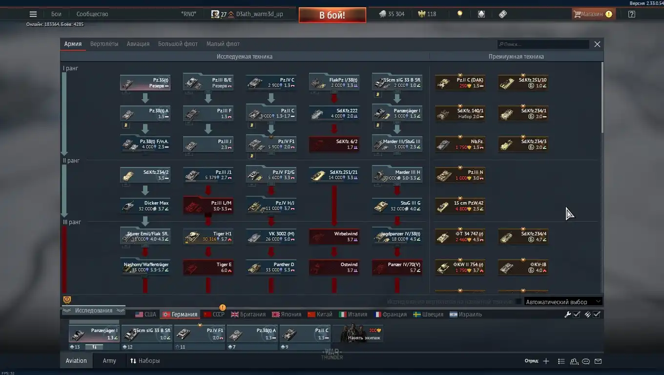
Task: Select Pz.38(t) A crew slot
Action: (x=252, y=334)
